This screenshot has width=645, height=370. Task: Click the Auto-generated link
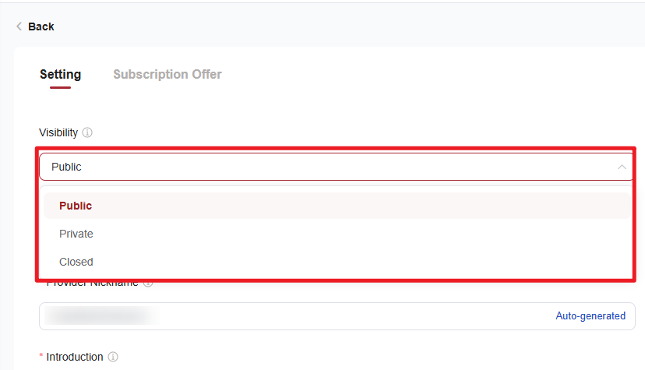tap(590, 315)
